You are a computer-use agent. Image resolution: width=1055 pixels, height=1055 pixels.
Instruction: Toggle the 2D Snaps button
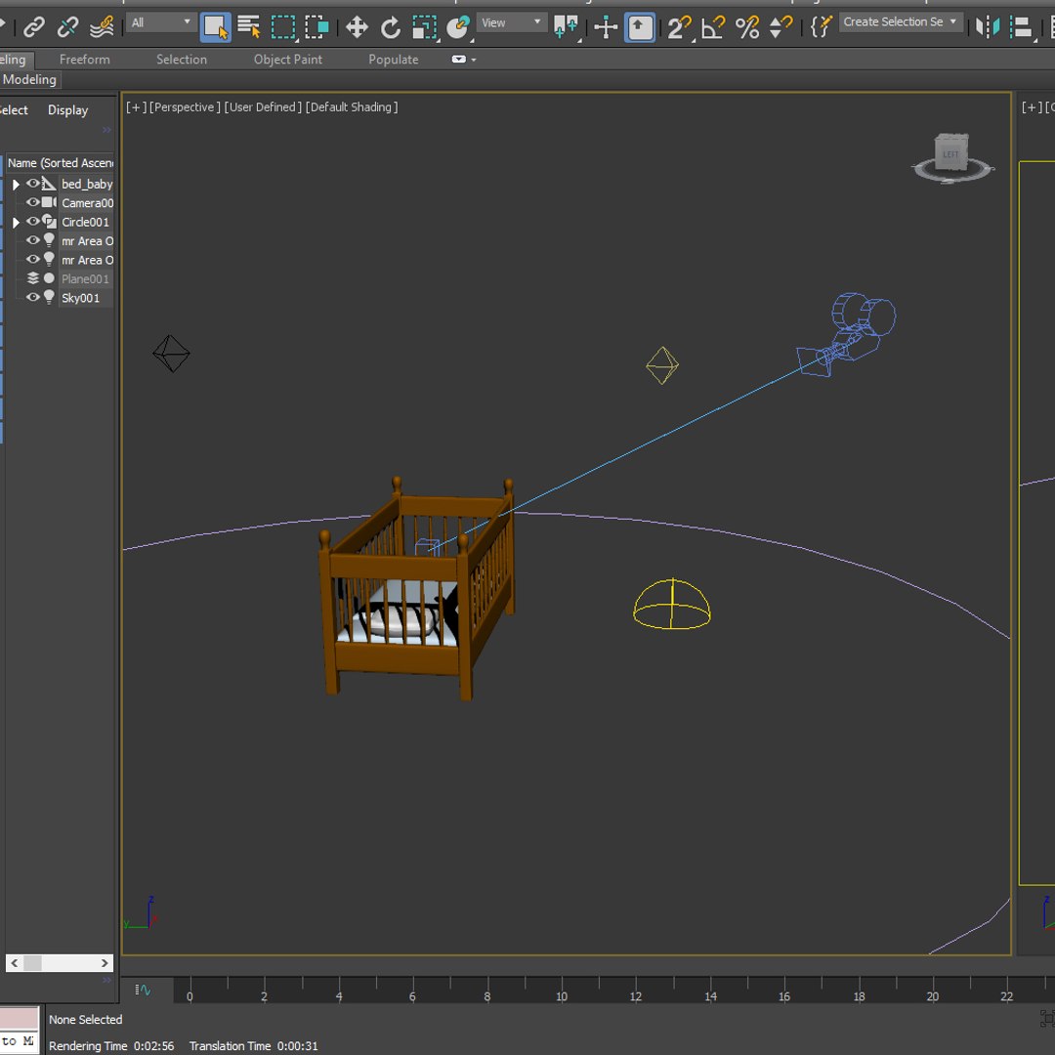click(x=680, y=27)
